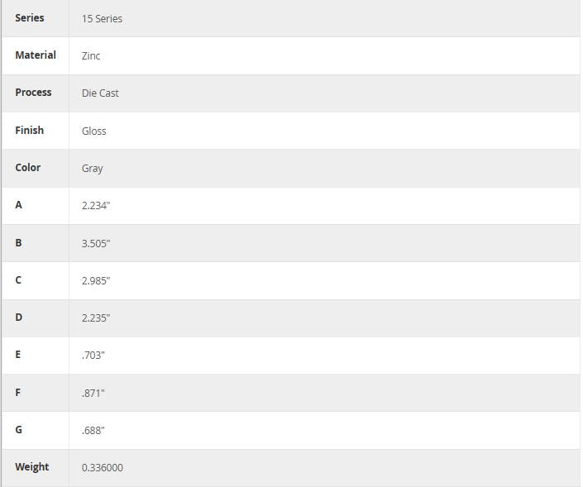Click the dimension D value 2.235"
The height and width of the screenshot is (487, 583).
(96, 318)
